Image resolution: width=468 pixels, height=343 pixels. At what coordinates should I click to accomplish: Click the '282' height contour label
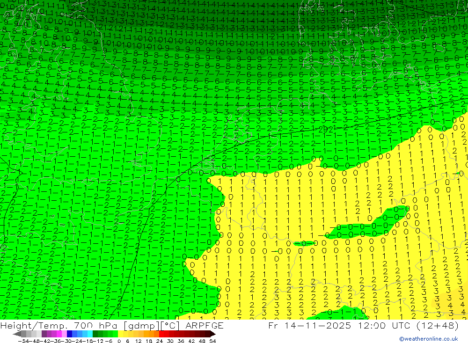(326, 130)
